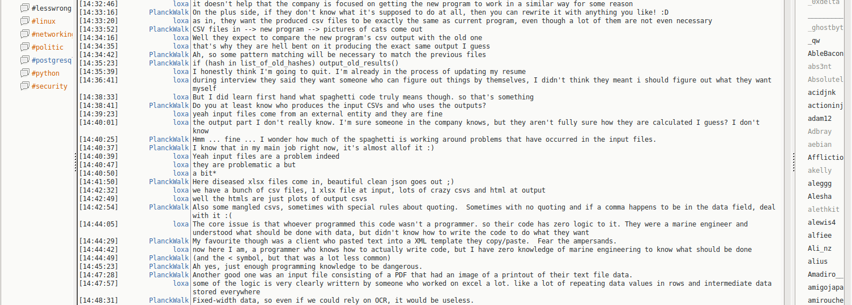Click PlanckWalk nick at 14:33:16
852x305 pixels.
[x=169, y=12]
